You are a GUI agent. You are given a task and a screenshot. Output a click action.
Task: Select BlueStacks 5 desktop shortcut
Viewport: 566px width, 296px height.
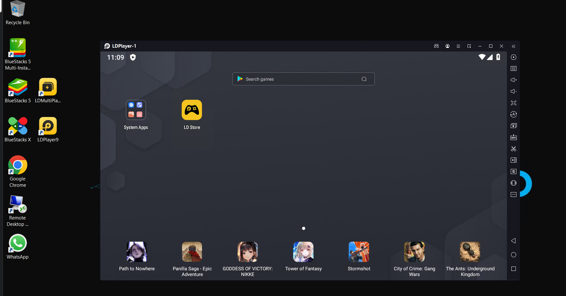click(x=18, y=91)
